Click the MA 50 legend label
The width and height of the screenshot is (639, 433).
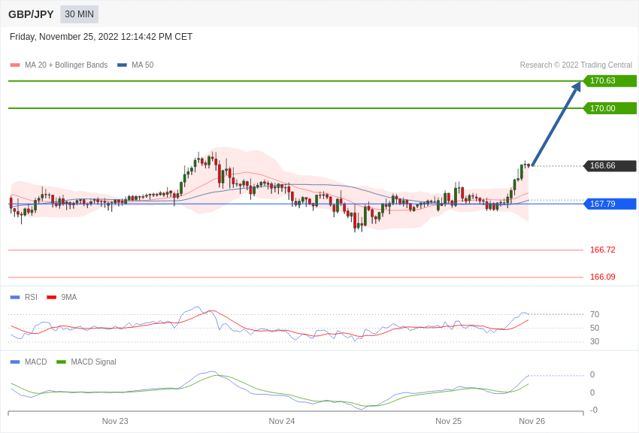[143, 65]
